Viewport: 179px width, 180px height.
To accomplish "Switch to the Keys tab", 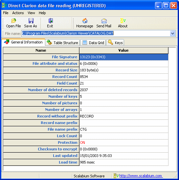I will pos(115,42).
